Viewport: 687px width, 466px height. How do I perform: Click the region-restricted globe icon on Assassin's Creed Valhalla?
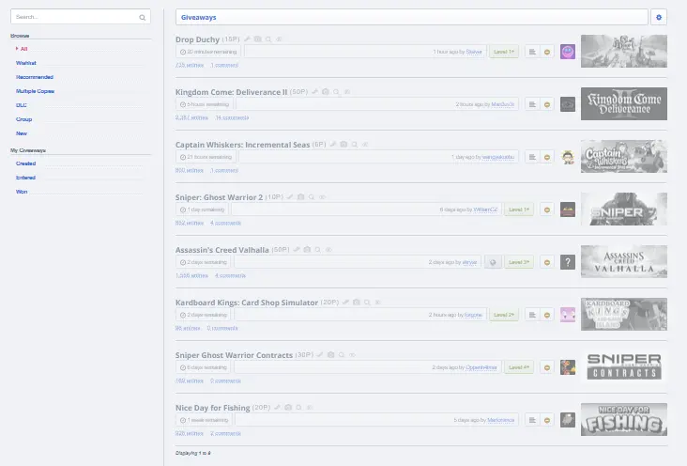[493, 262]
